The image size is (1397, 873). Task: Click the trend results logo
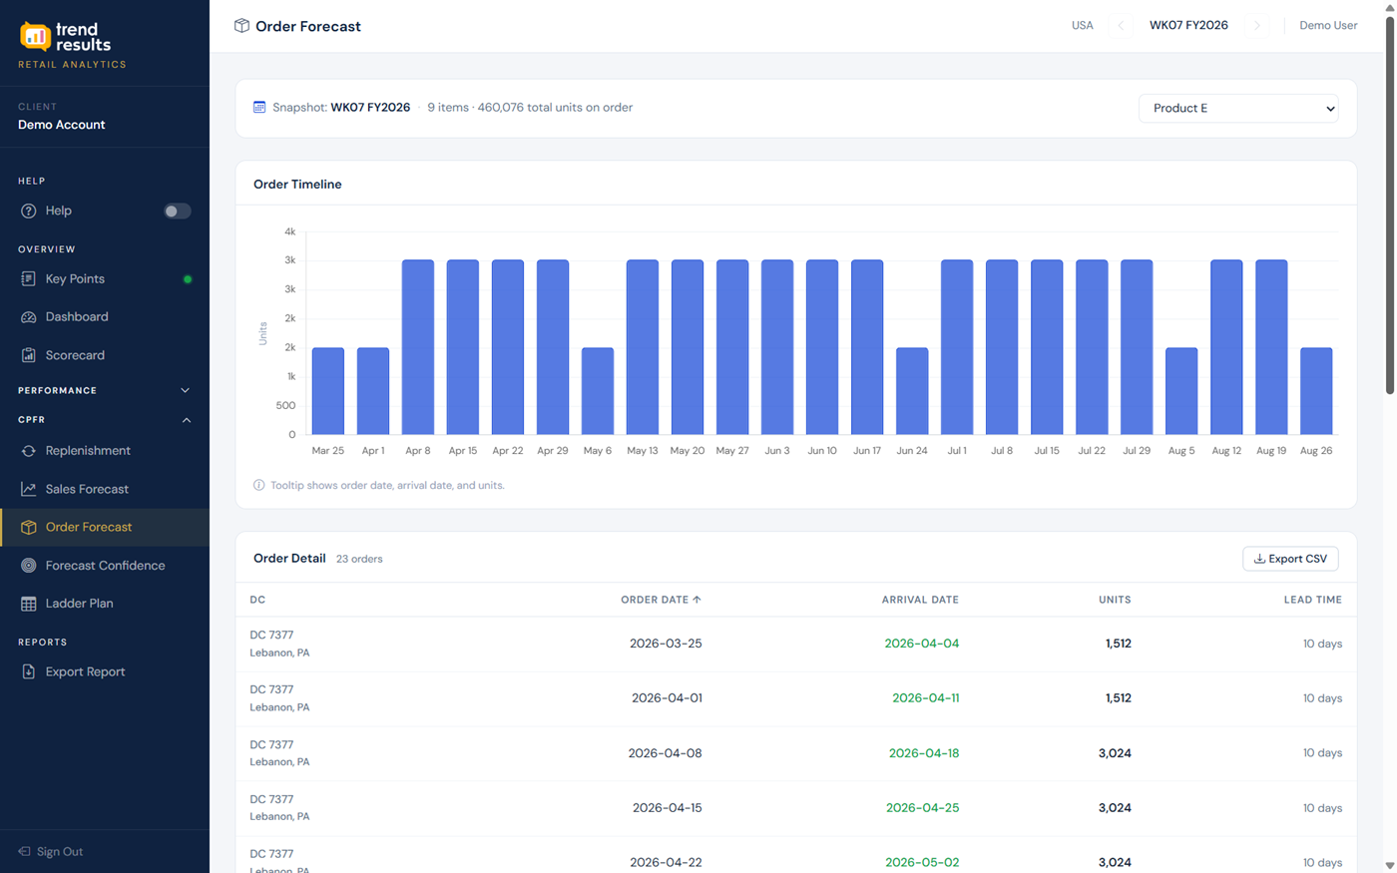[x=66, y=37]
